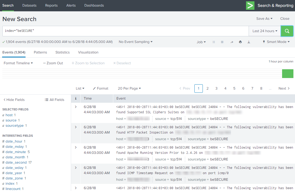Go to results page 3
This screenshot has width=295, height=191.
216,89
